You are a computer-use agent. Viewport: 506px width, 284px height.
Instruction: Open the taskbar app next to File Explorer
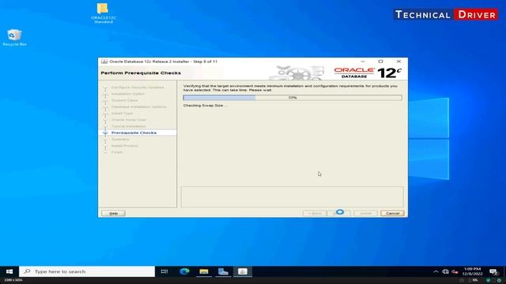(223, 271)
